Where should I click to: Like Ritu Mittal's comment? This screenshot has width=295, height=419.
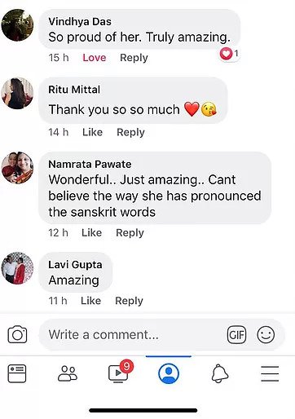click(x=92, y=132)
